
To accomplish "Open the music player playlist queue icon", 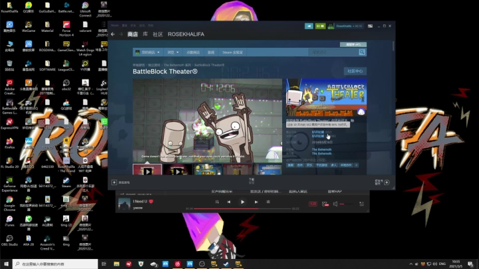I will tap(362, 204).
